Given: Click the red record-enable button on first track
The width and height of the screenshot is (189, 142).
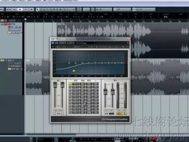Looking at the screenshot, I should click(9, 27).
